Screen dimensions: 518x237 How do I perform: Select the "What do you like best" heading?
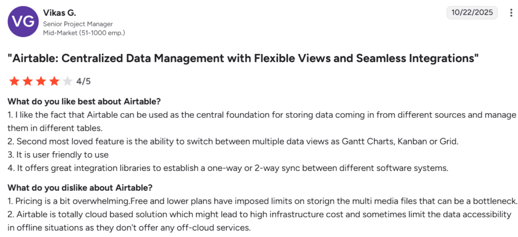click(84, 101)
